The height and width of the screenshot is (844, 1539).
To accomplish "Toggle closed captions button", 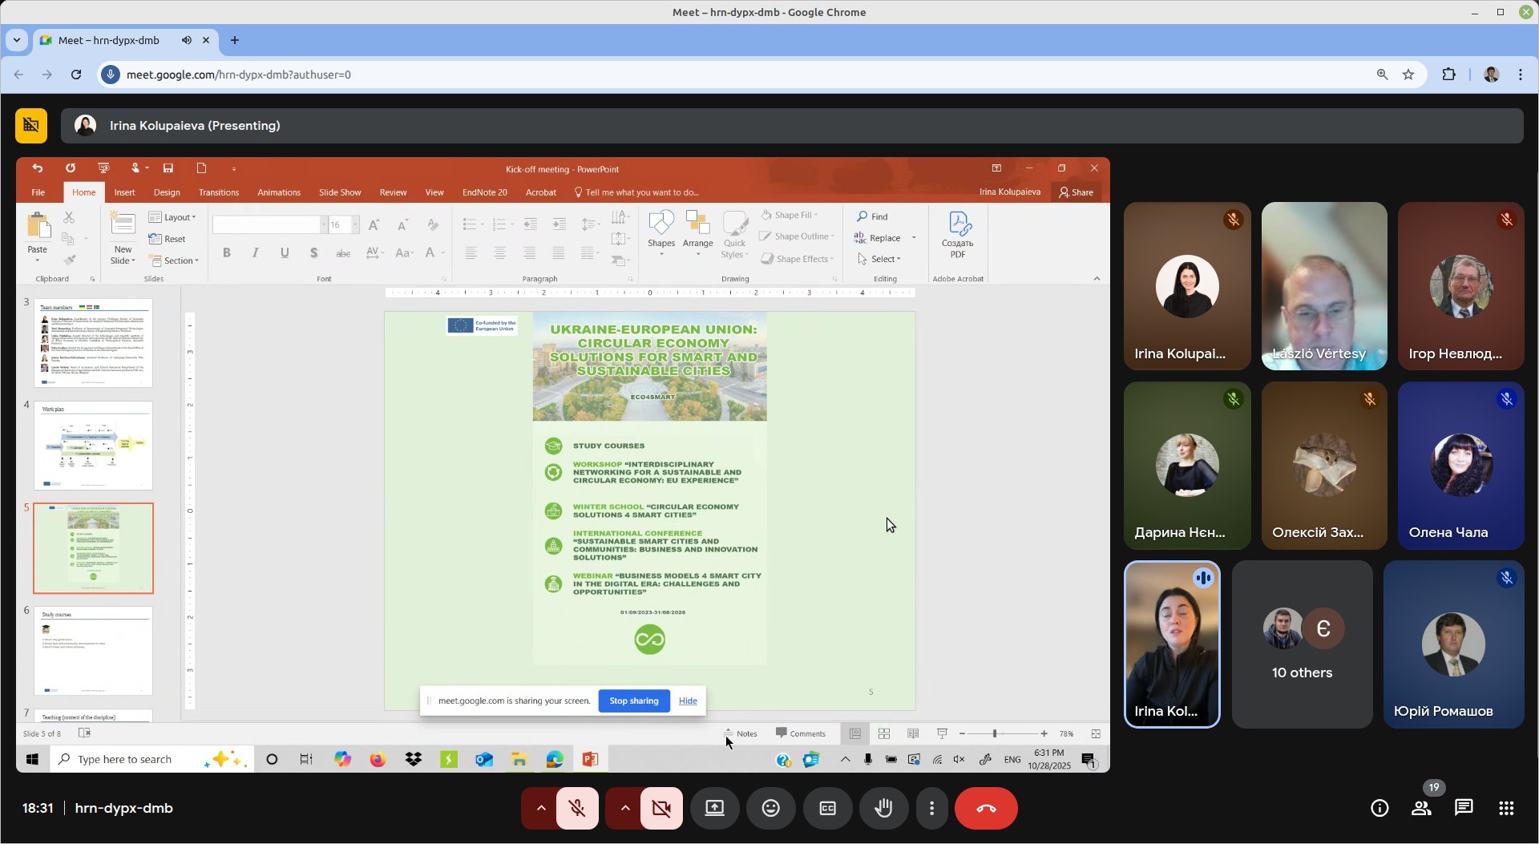I will click(827, 808).
